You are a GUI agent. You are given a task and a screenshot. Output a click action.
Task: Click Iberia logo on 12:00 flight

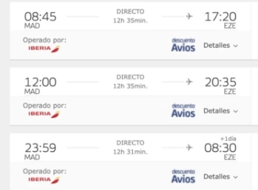44,114
